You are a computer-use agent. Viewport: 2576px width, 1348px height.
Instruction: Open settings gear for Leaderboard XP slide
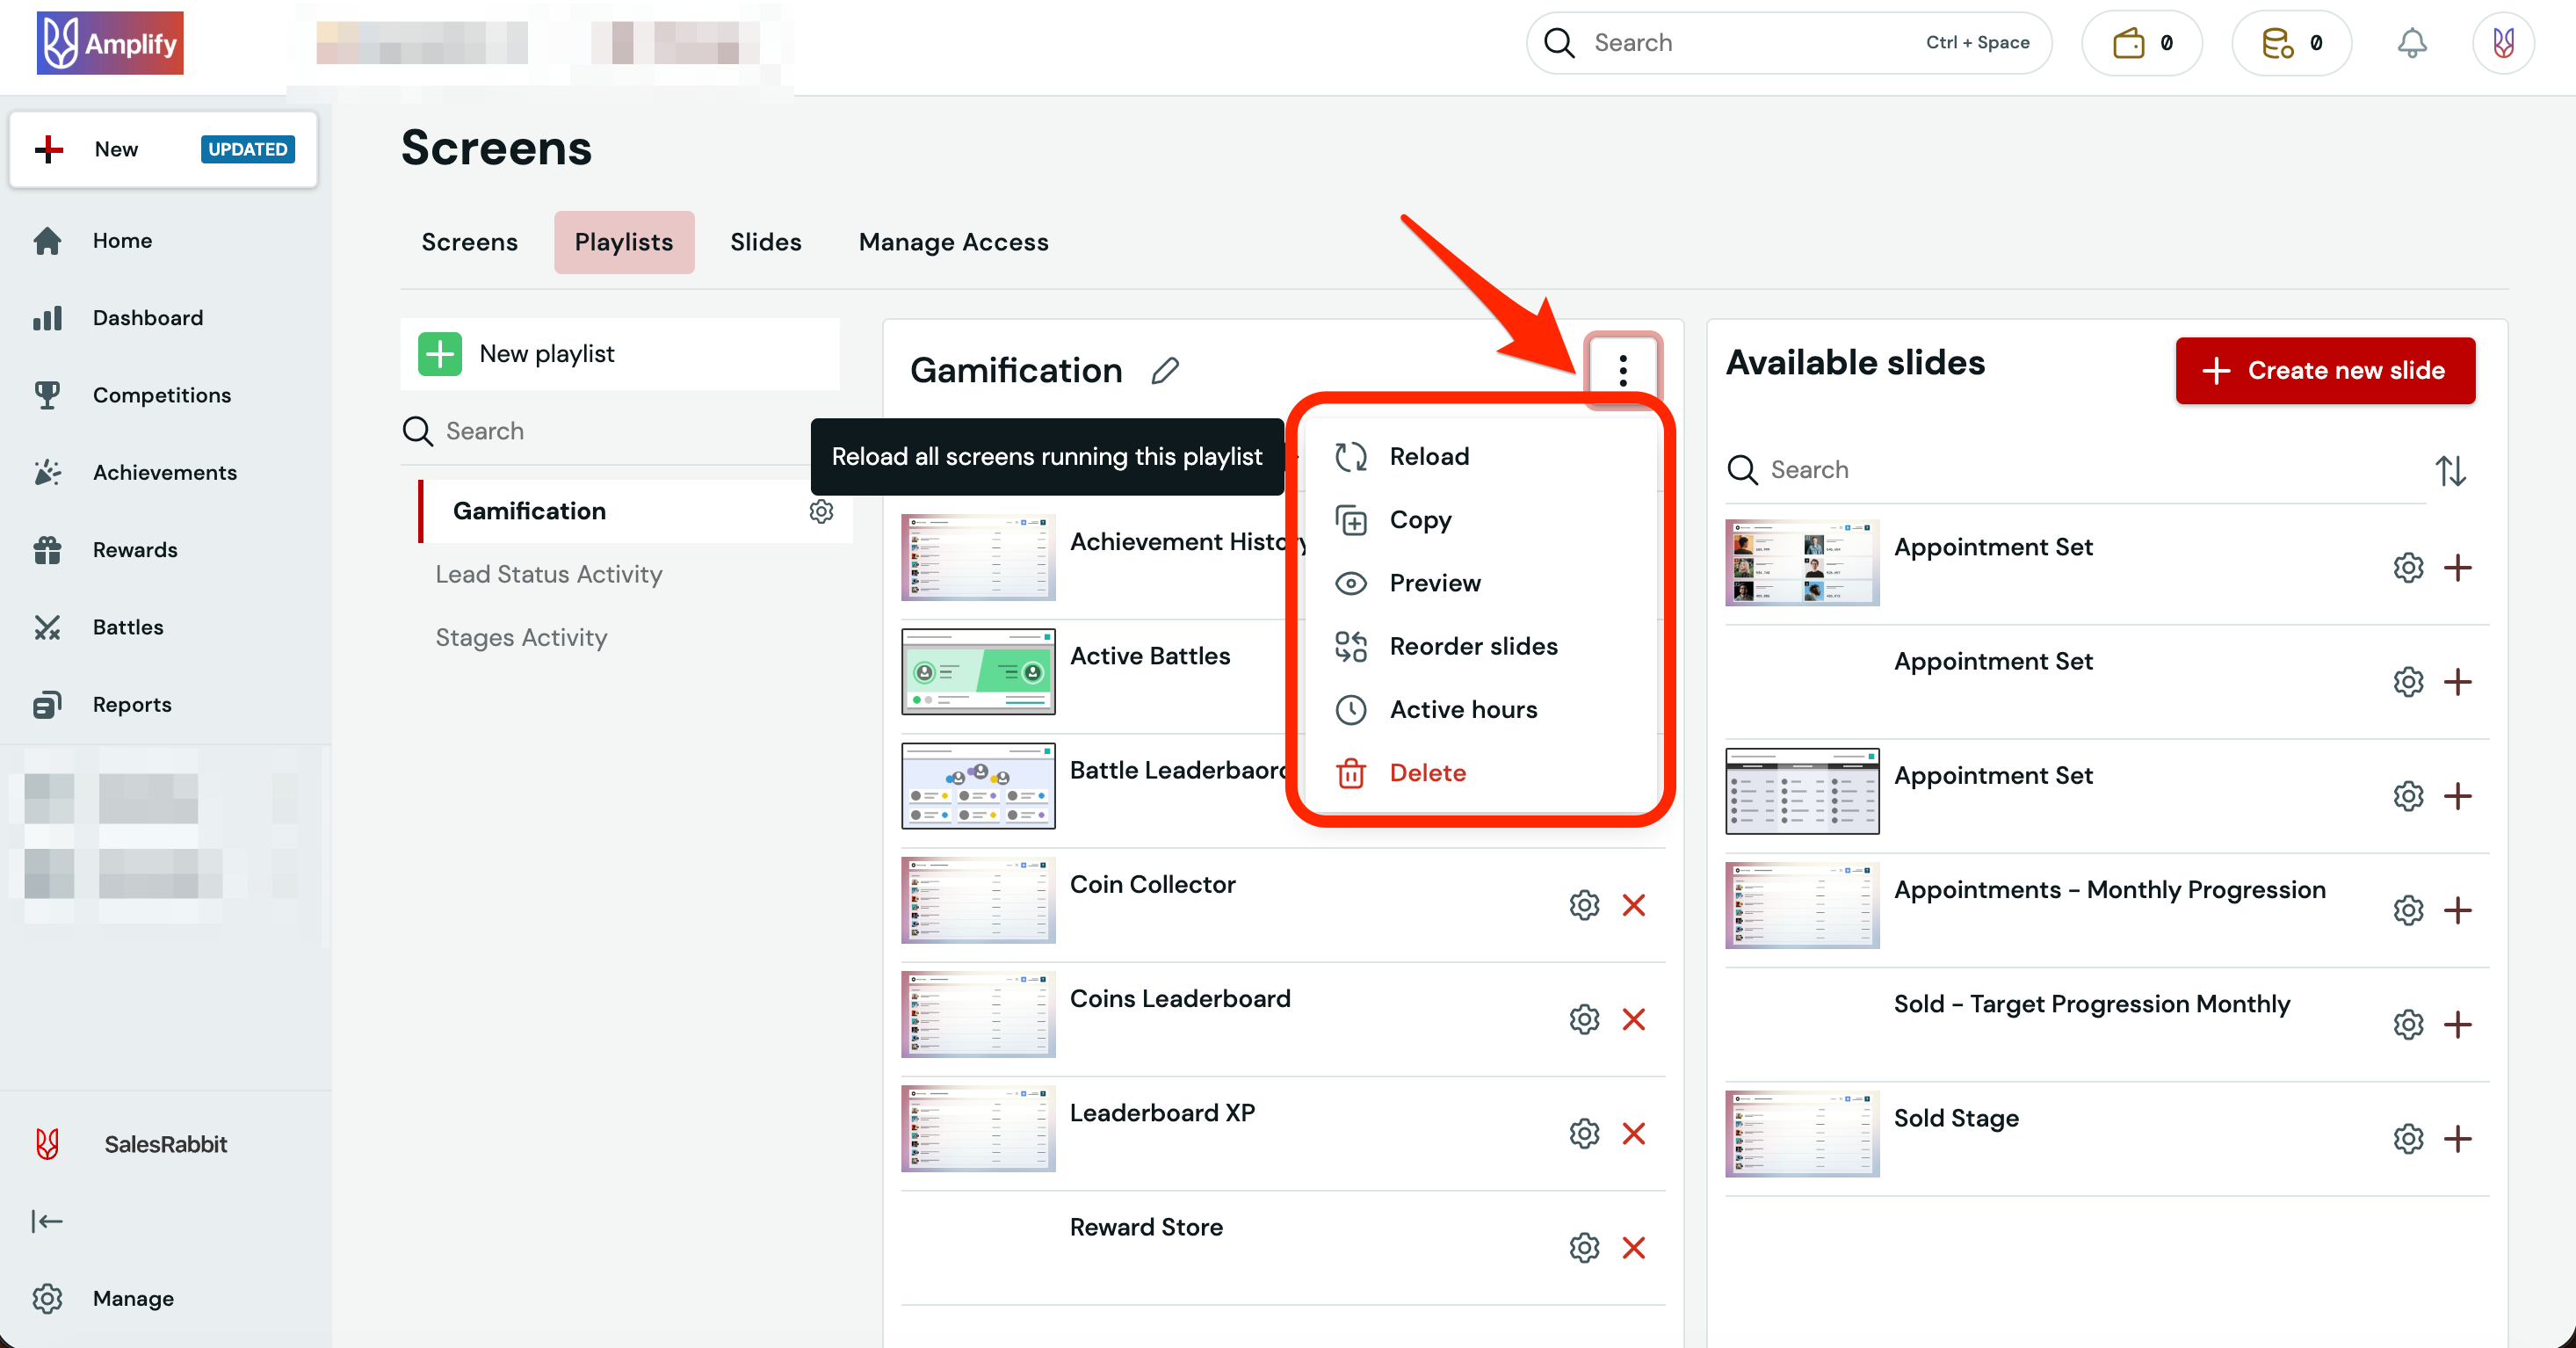click(x=1584, y=1133)
